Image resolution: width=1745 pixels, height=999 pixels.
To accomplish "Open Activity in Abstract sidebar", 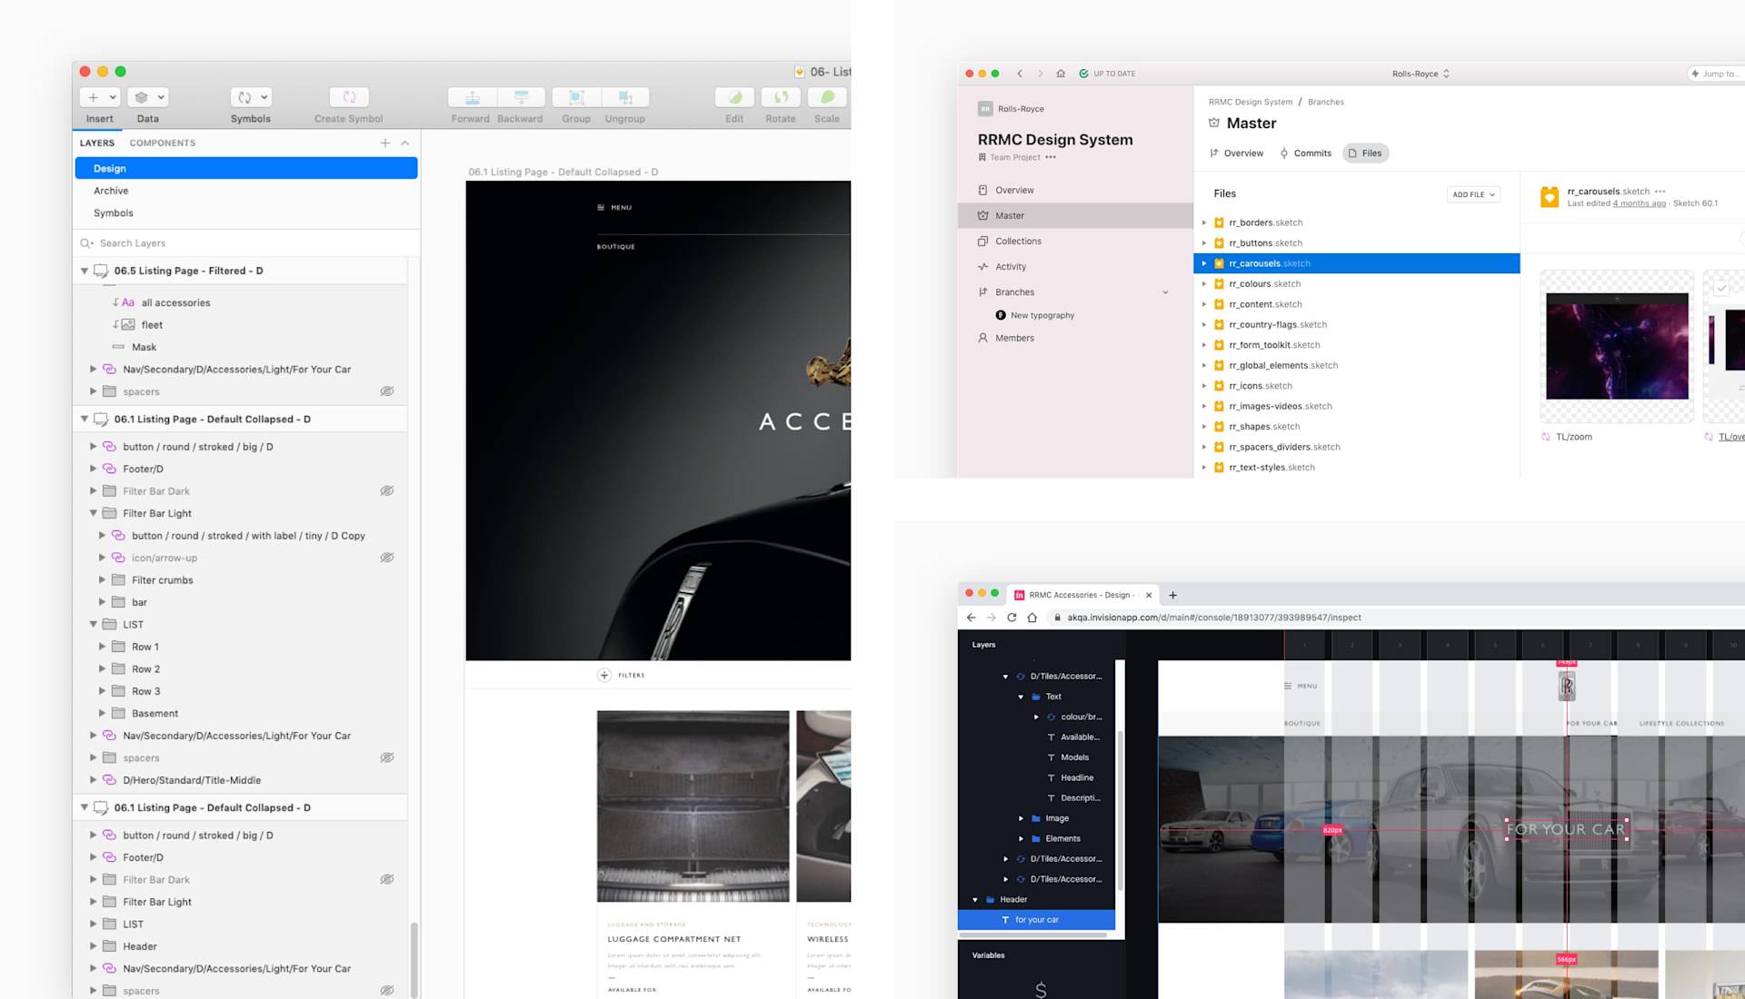I will 1075,267.
